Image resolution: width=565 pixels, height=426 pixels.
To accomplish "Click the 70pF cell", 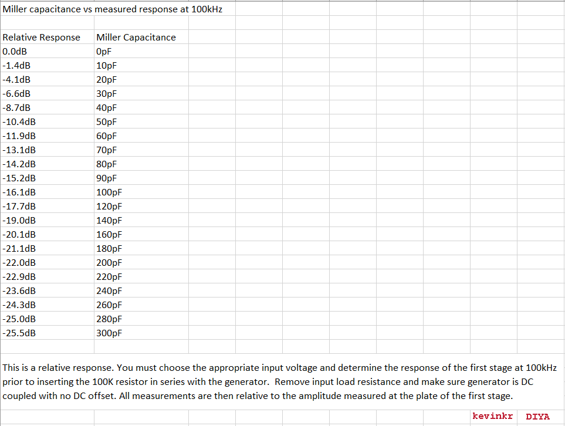I will click(141, 150).
